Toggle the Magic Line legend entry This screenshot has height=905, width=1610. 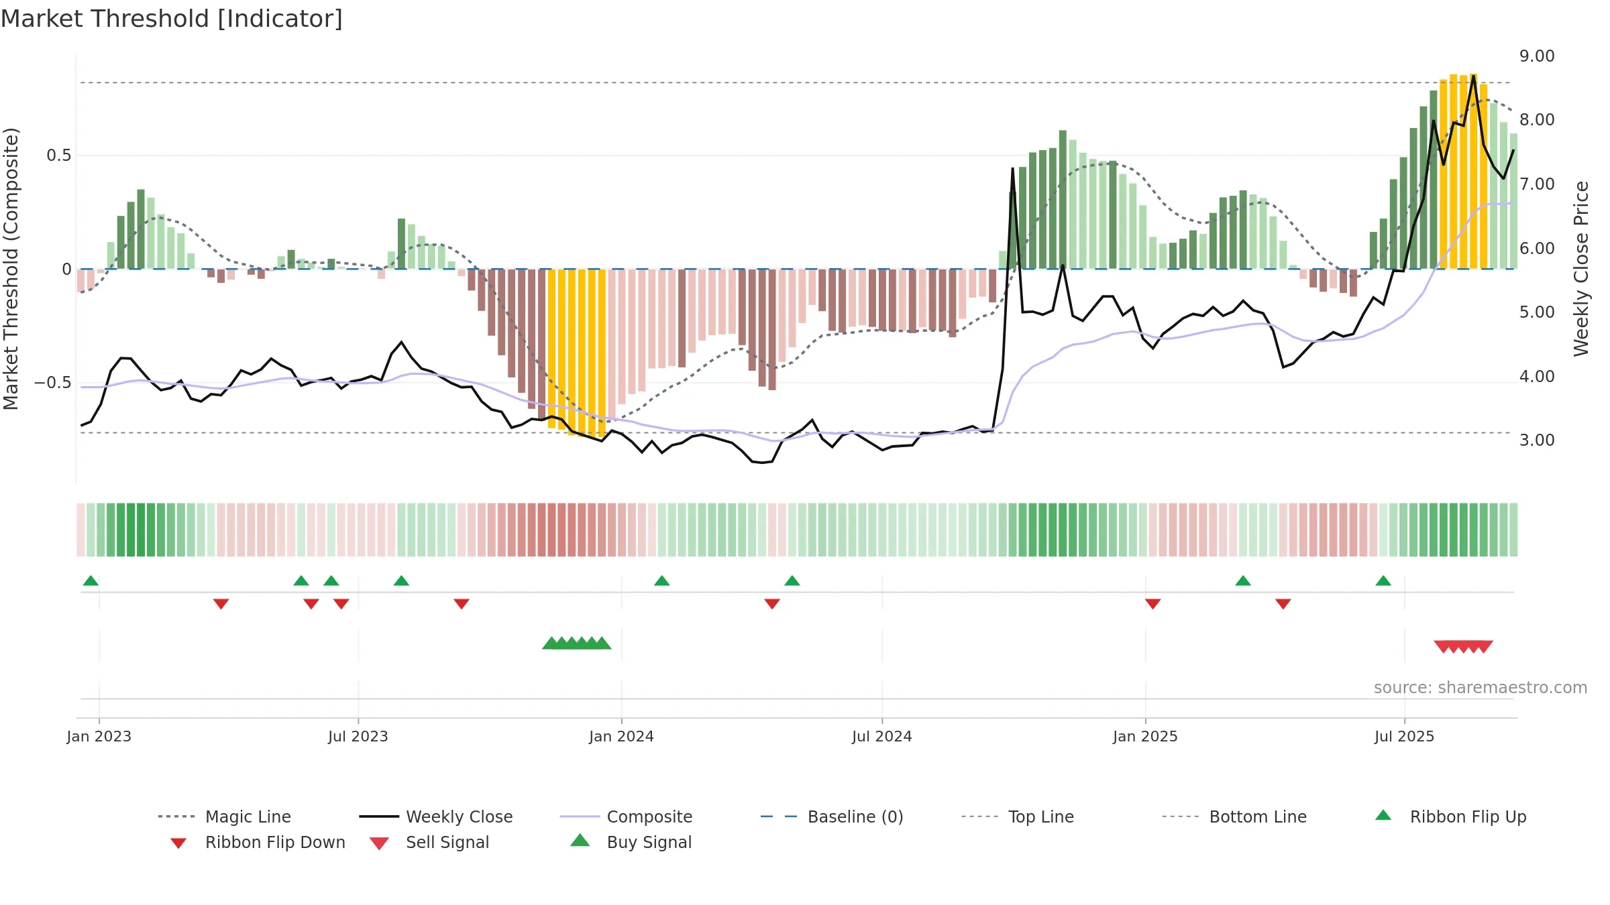pyautogui.click(x=225, y=817)
